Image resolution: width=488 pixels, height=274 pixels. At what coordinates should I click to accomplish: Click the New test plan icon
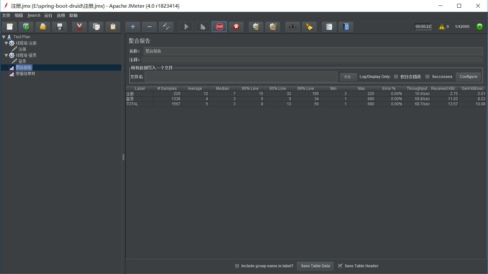click(10, 27)
